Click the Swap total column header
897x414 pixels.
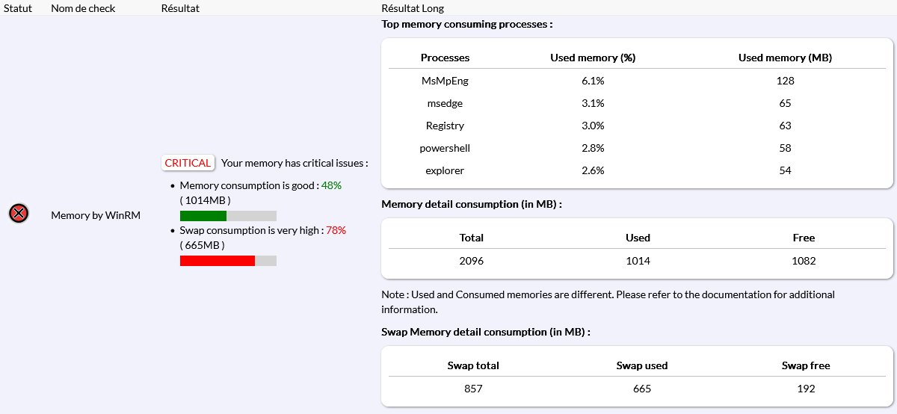[x=473, y=365]
